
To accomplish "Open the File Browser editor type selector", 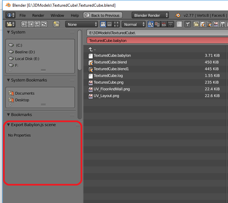I will [x=10, y=24].
